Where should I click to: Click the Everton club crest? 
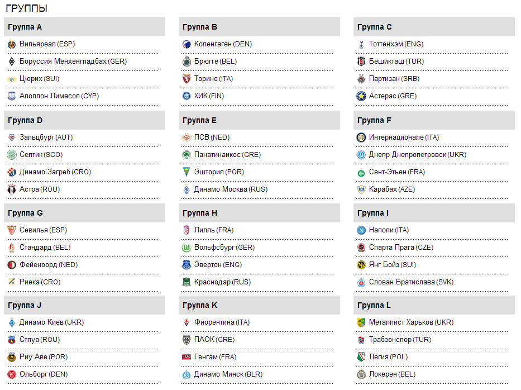(187, 265)
